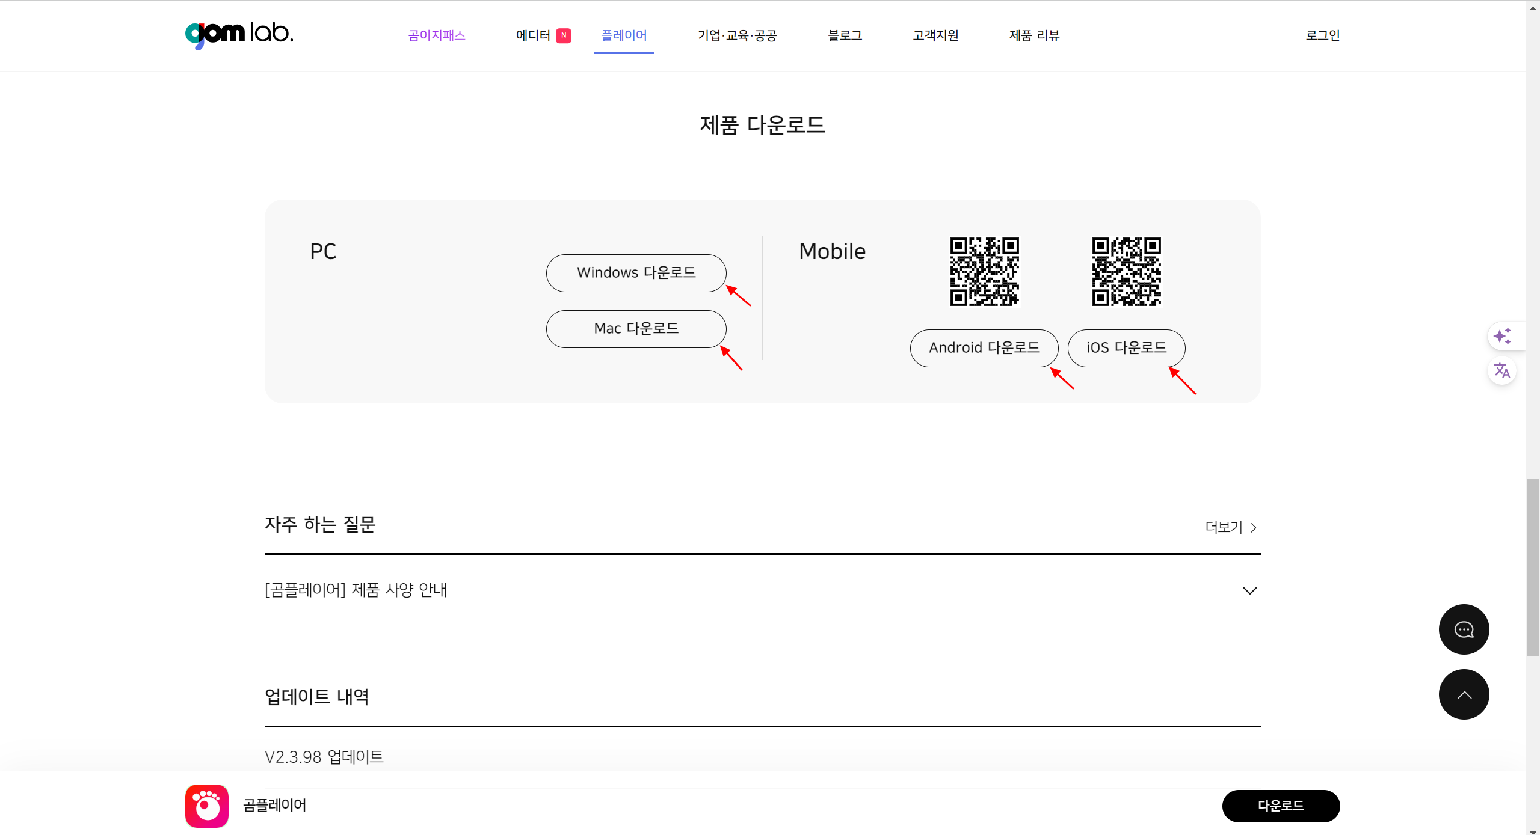Click the 업데이트 내역 heading
Screen dimensions: 1540x835
(x=317, y=697)
